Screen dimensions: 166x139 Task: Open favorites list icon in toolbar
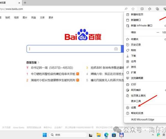pyautogui.click(x=150, y=9)
